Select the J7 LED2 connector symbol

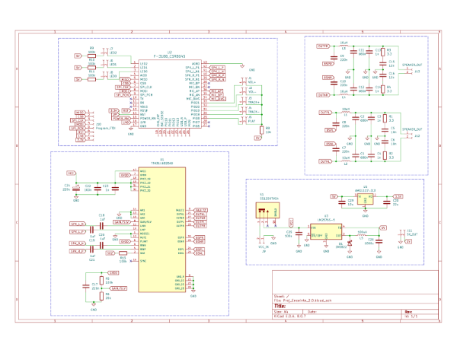tap(104, 52)
